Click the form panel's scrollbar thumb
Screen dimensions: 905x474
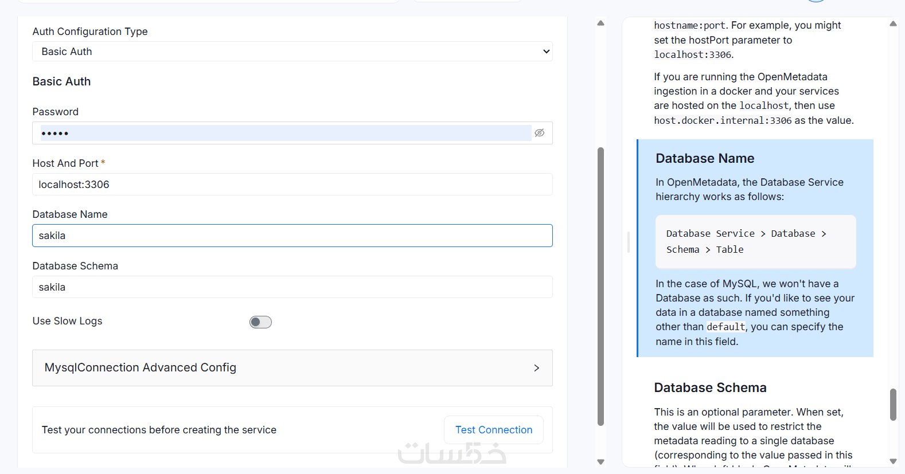click(x=600, y=287)
